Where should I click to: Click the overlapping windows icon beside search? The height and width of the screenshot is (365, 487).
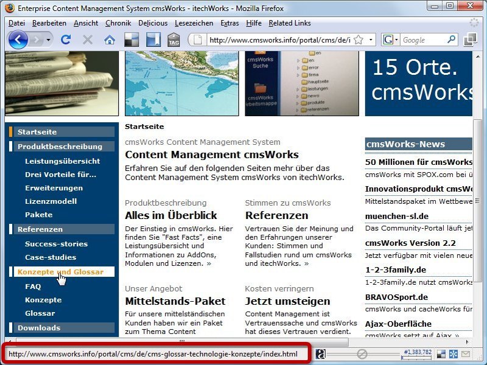coord(470,40)
